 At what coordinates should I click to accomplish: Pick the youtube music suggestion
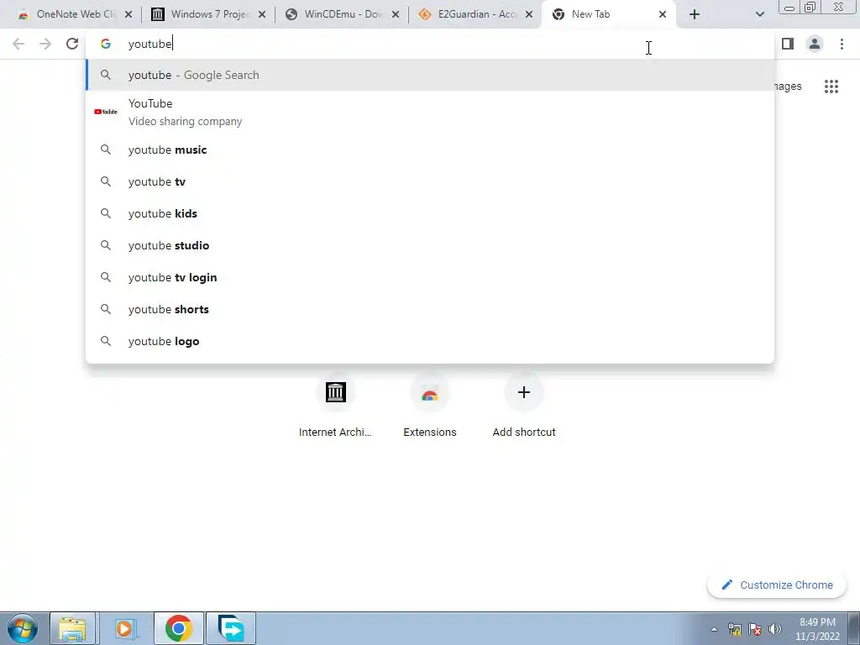tap(430, 149)
